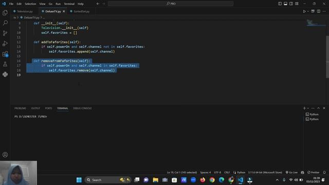Close the DeluxeTV.py tab
329x185 pixels.
pyautogui.click(x=64, y=11)
